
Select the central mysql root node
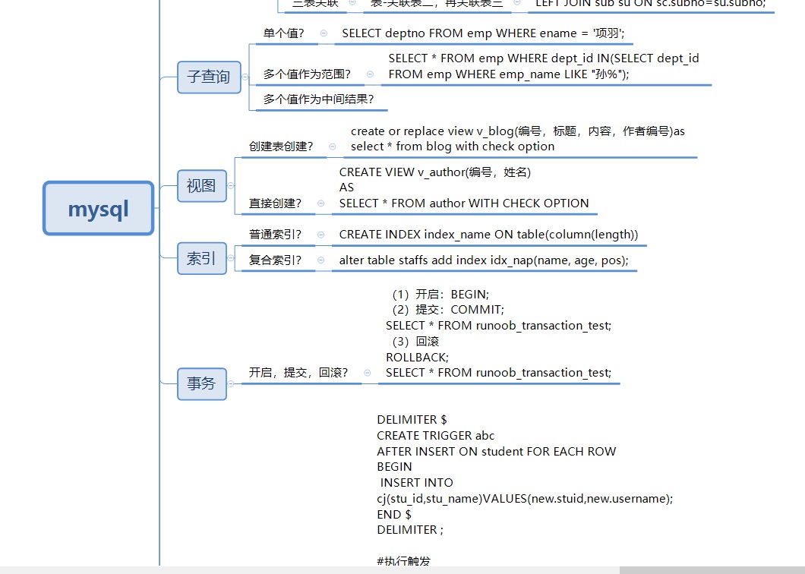99,209
